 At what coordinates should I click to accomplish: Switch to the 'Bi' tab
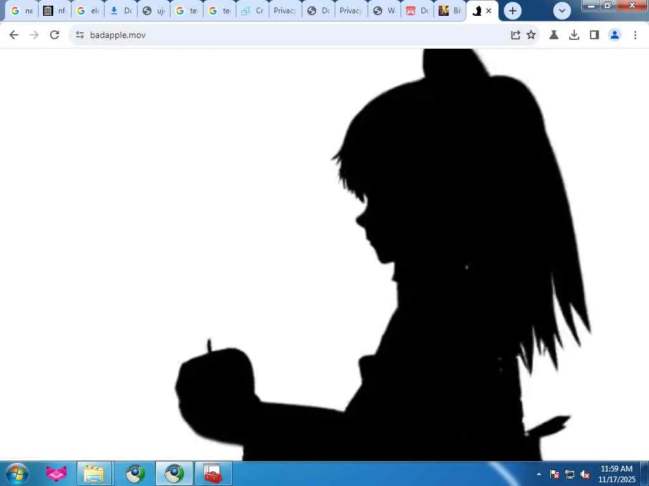click(450, 11)
